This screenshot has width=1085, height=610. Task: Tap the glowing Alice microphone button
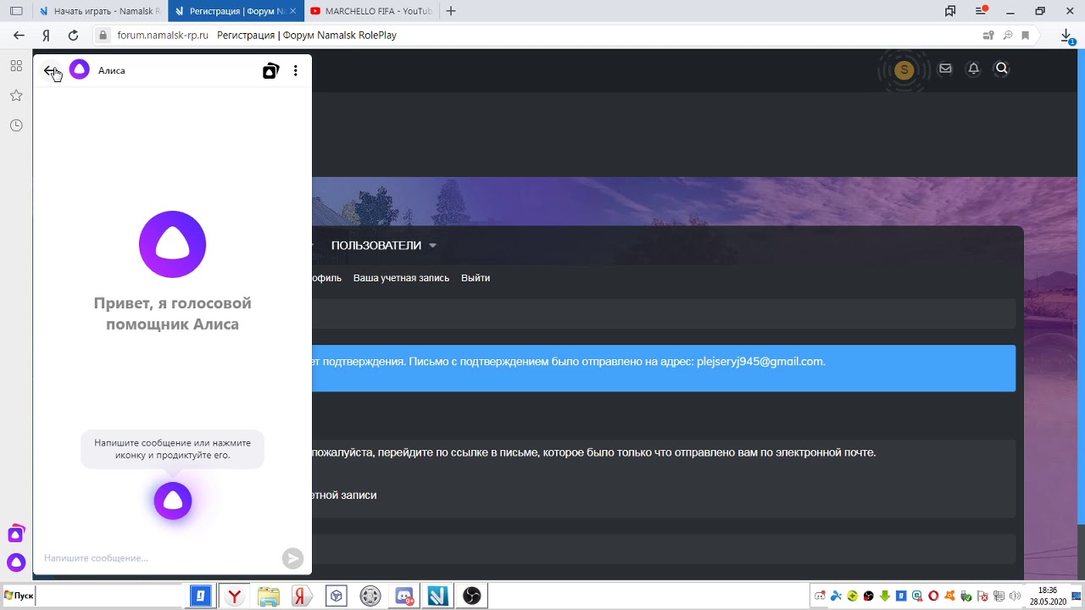tap(173, 502)
